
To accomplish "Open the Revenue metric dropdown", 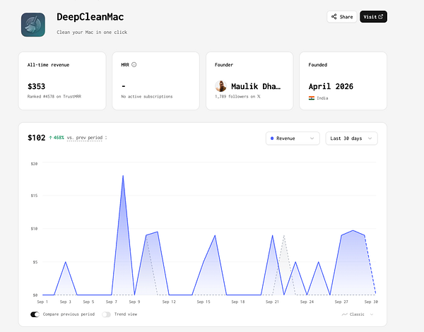I will [293, 138].
